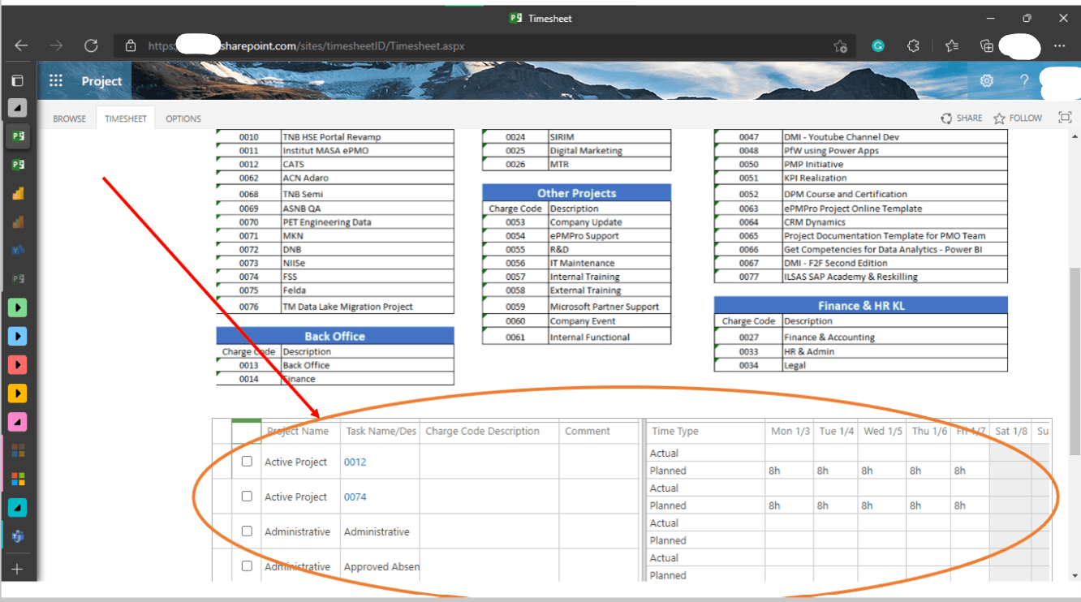The image size is (1081, 602).
Task: Click the Mon 1/3 column header
Action: [790, 432]
